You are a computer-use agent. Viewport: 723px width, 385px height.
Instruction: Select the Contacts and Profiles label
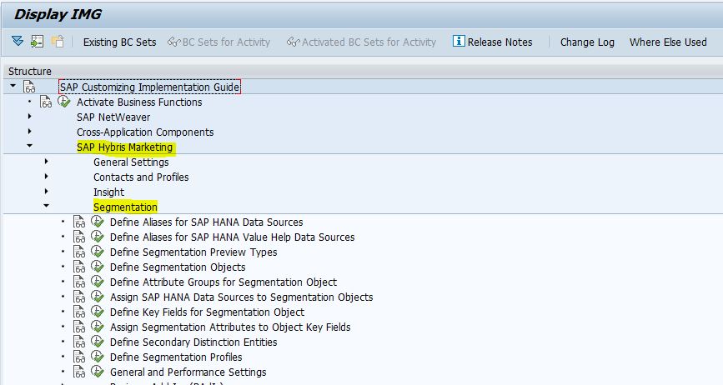coord(141,177)
